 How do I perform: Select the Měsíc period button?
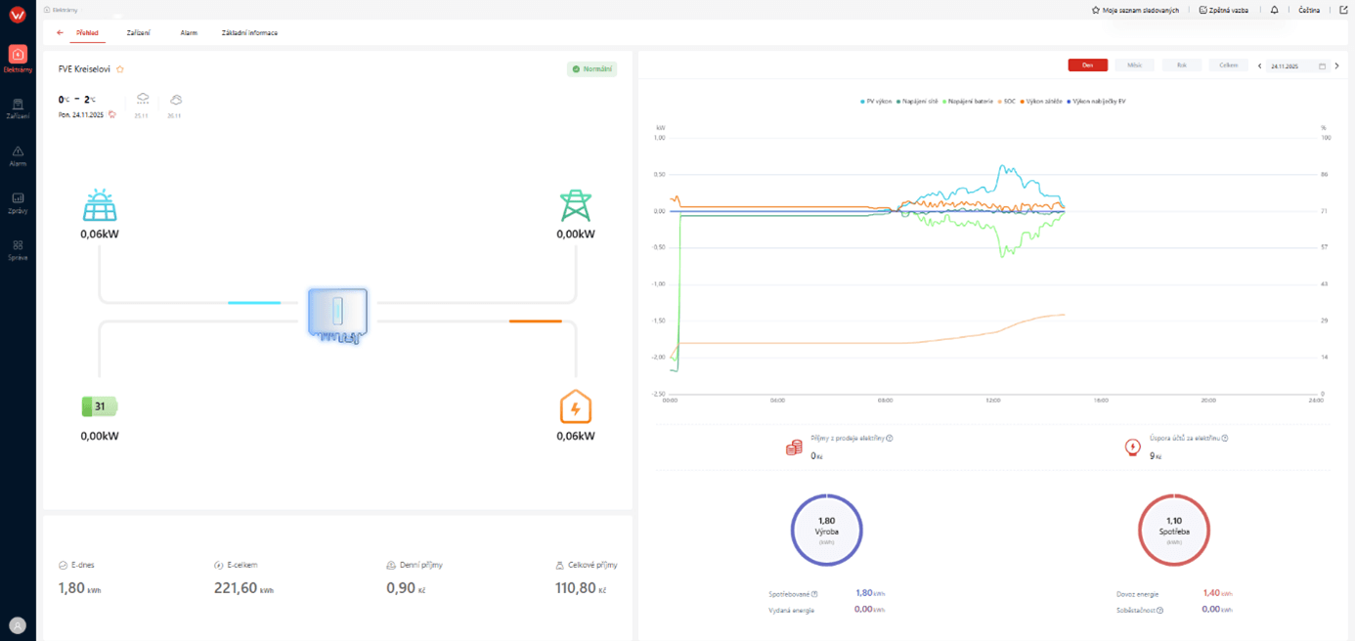tap(1134, 65)
